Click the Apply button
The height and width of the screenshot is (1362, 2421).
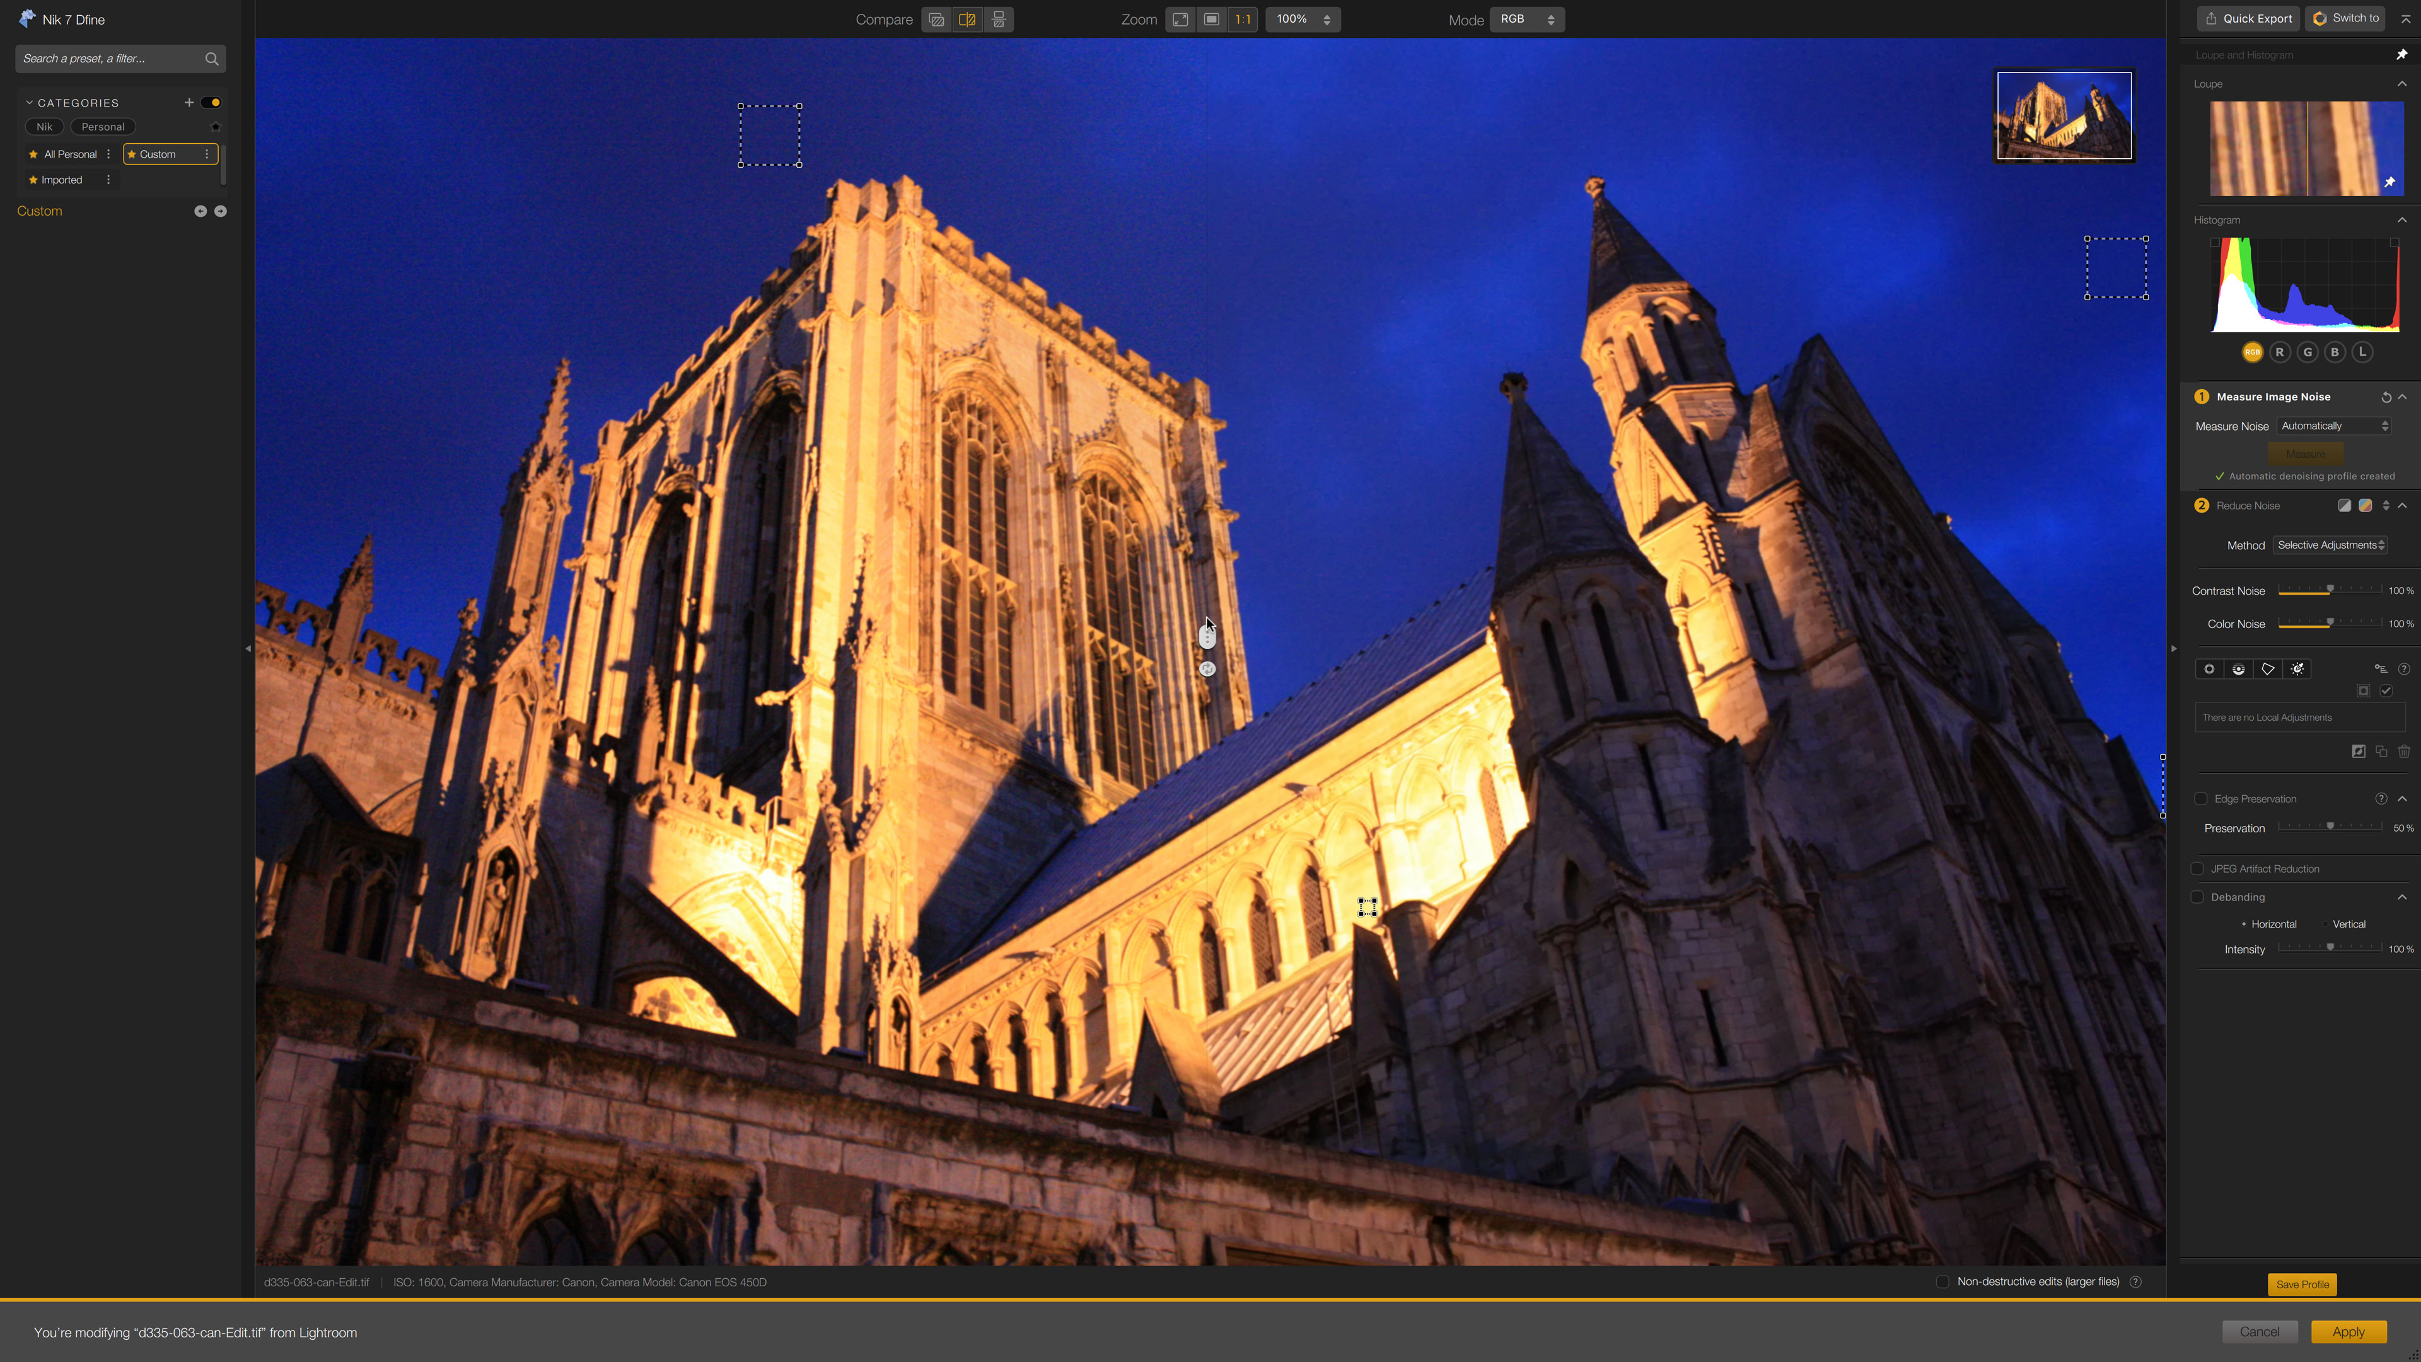point(2348,1332)
